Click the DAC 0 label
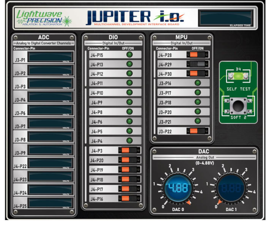Screen dimensions: 269x225 click(x=178, y=209)
